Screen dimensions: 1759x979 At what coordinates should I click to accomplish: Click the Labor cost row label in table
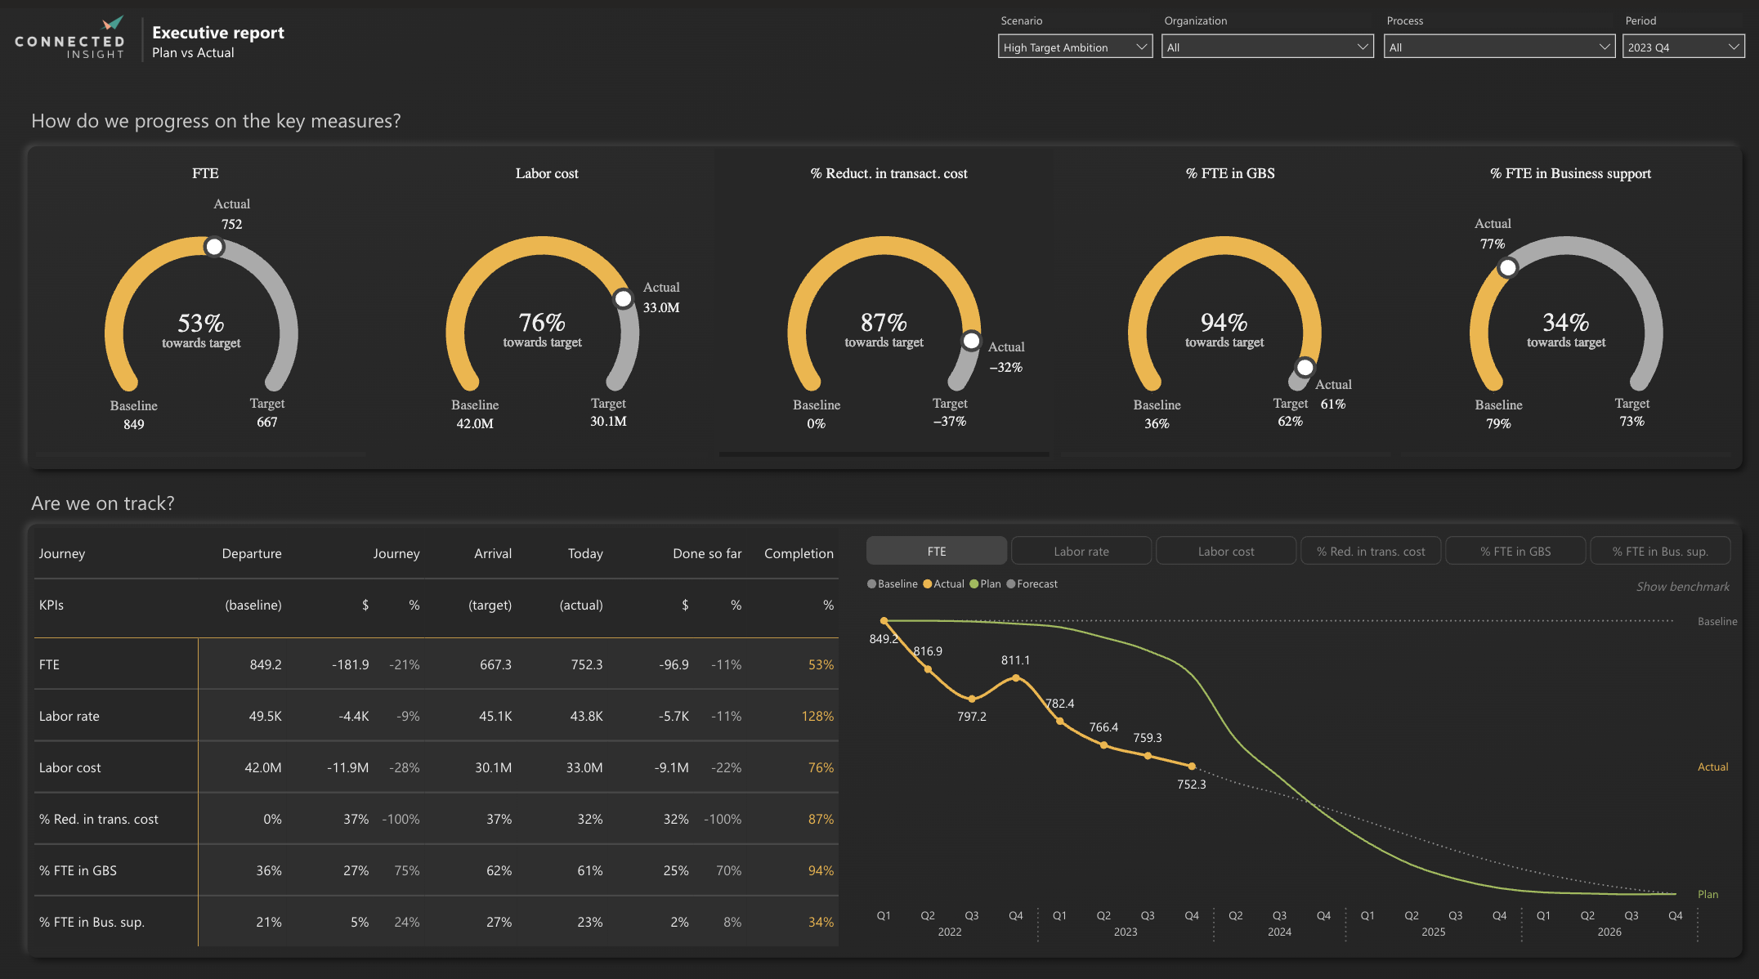70,767
